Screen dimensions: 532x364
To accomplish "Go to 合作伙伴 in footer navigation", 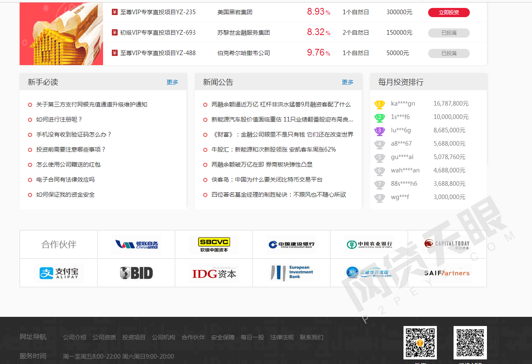I will tap(193, 337).
